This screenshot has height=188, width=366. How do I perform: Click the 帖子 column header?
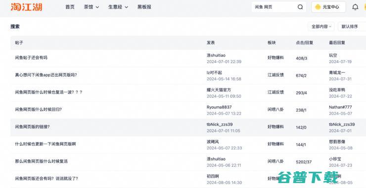point(19,42)
